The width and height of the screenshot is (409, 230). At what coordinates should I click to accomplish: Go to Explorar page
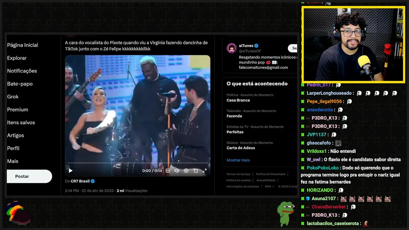click(17, 58)
